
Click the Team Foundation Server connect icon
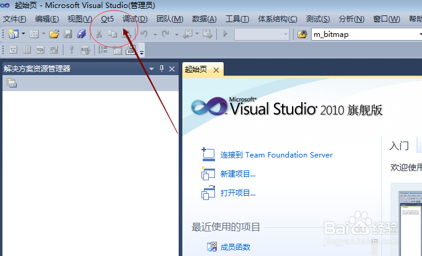point(208,154)
